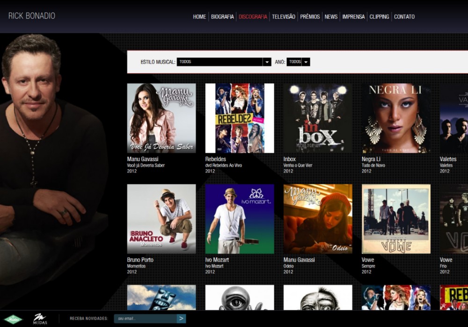This screenshot has width=468, height=327.
Task: Navigate to Contato in the menu
Action: 404,17
